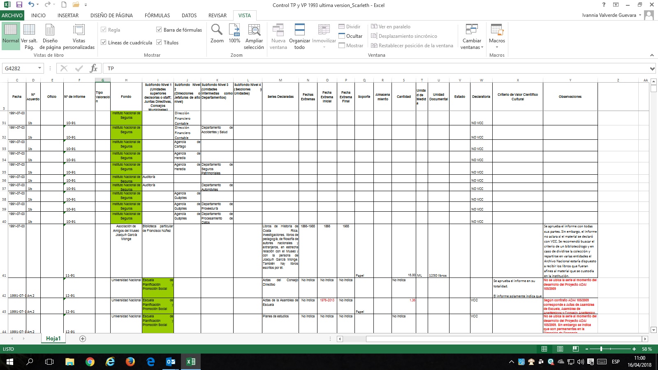Click Ver en paralelo
658x370 pixels.
pyautogui.click(x=391, y=27)
